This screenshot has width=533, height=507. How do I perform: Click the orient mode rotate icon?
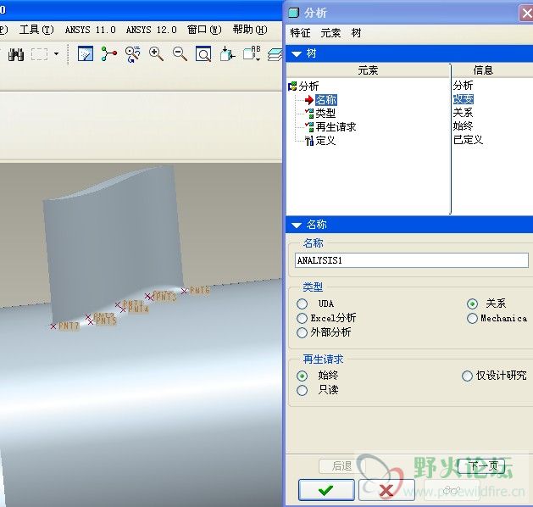pos(132,54)
